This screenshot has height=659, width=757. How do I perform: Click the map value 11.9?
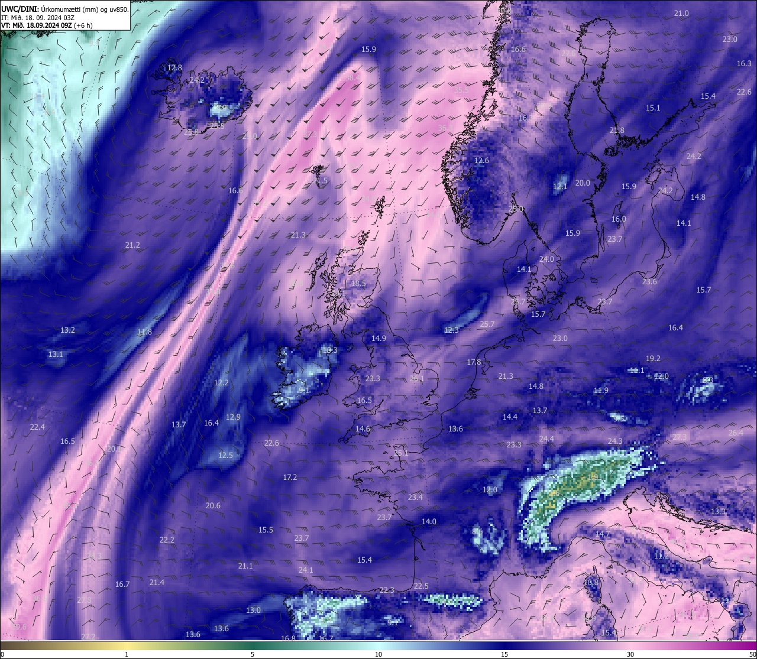(601, 391)
